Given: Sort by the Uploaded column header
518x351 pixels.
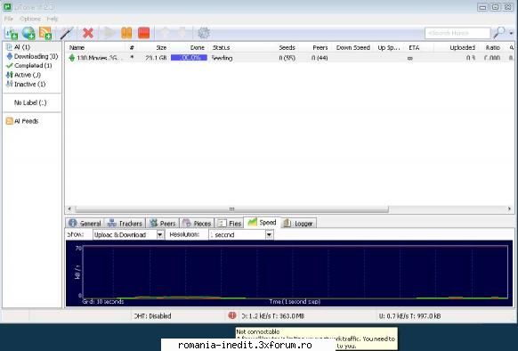Looking at the screenshot, I should 462,47.
